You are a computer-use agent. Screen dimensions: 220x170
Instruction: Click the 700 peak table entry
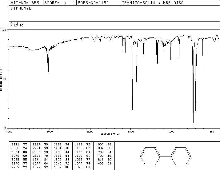click(x=105, y=156)
